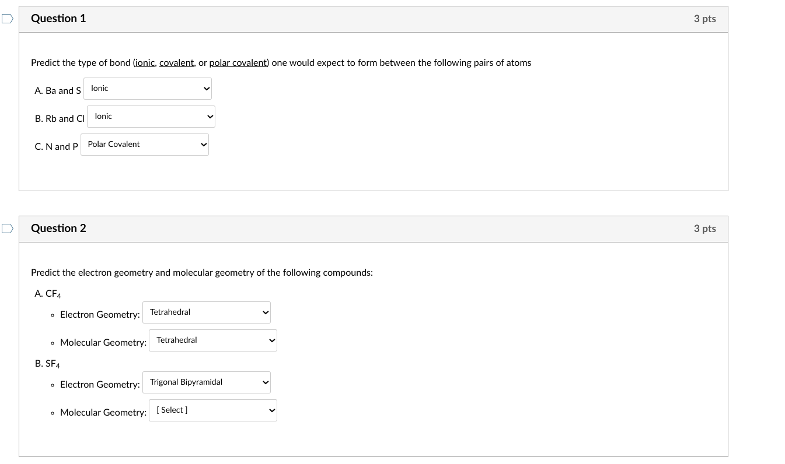Open the "ionic" term link

click(x=145, y=62)
